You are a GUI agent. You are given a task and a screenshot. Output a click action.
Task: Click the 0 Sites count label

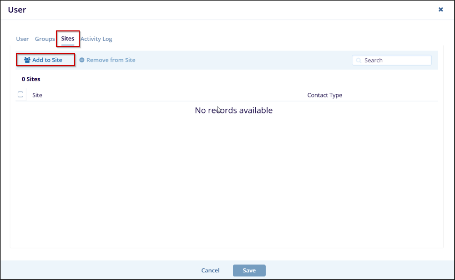click(31, 79)
